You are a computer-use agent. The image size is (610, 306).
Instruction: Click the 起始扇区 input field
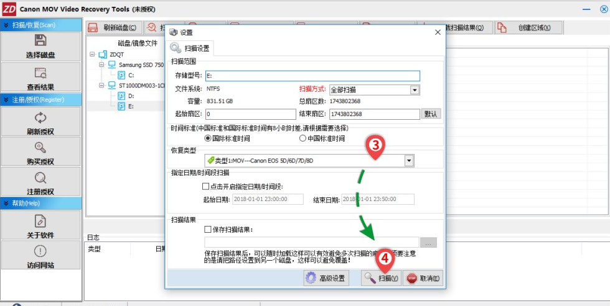click(250, 114)
